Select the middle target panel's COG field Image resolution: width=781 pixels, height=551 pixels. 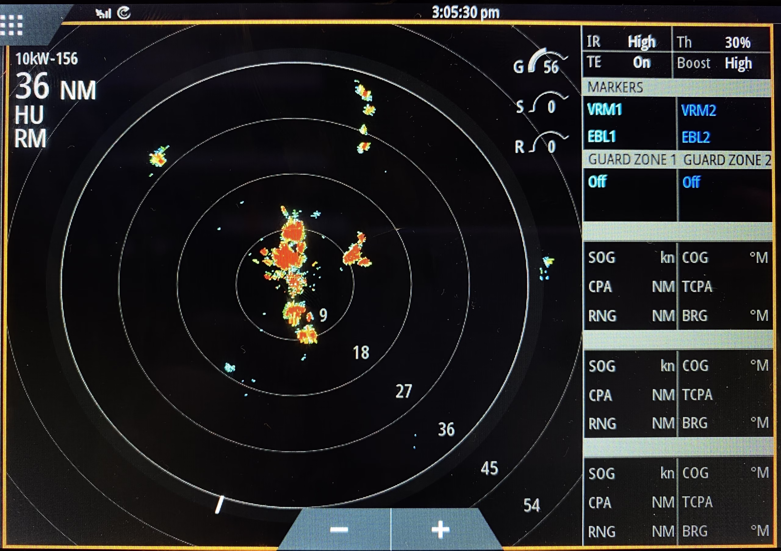point(725,365)
